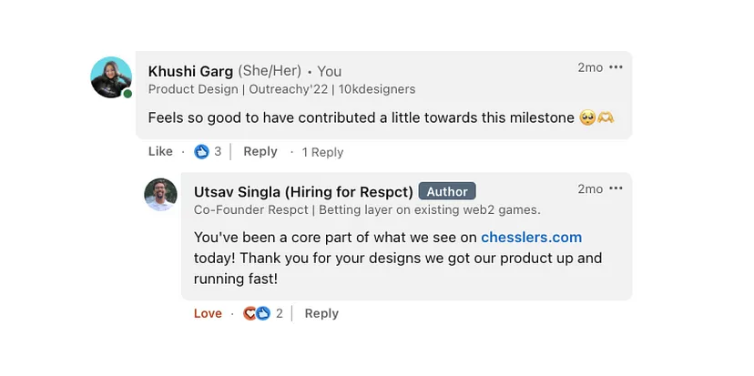754x376 pixels.
Task: Click reaction count 2 on Utsav's reply
Action: (x=280, y=314)
